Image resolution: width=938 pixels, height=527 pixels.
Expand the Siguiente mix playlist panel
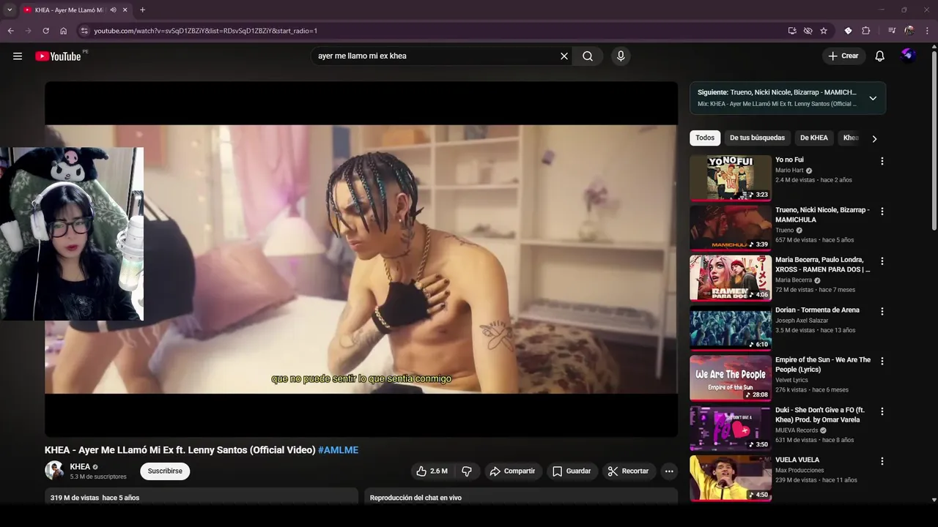click(x=873, y=98)
